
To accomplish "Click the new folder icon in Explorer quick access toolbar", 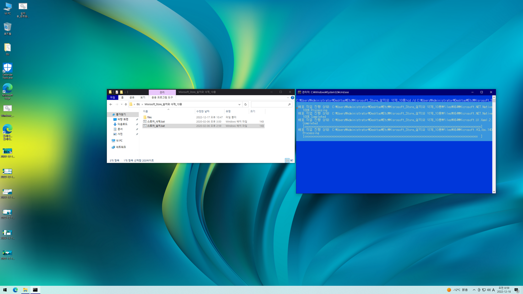I will [121, 92].
